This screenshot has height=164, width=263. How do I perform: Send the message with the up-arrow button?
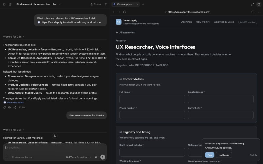point(103,157)
